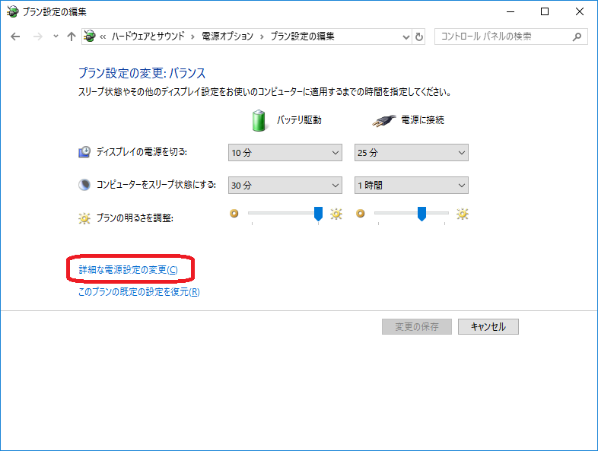Click the display power-off monitor icon
Image resolution: width=598 pixels, height=451 pixels.
pyautogui.click(x=84, y=152)
